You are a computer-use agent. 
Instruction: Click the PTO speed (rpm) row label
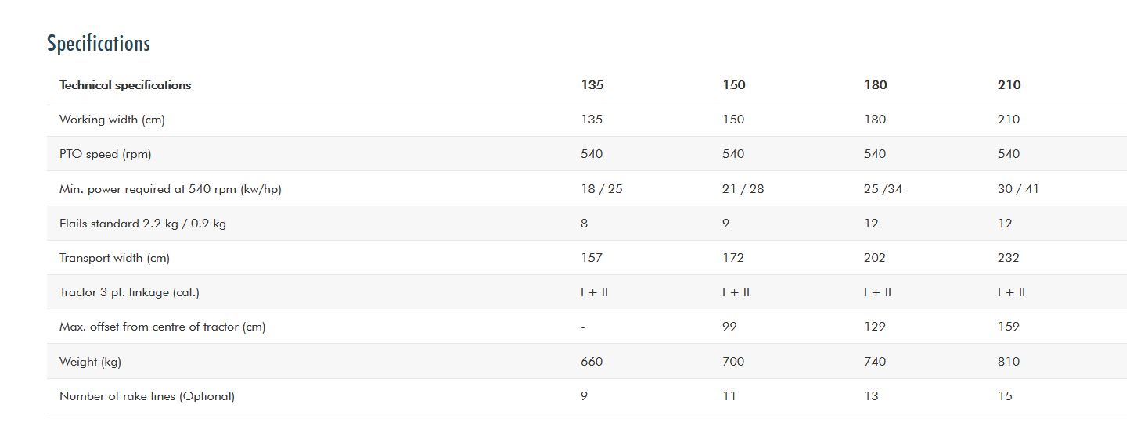pos(106,154)
